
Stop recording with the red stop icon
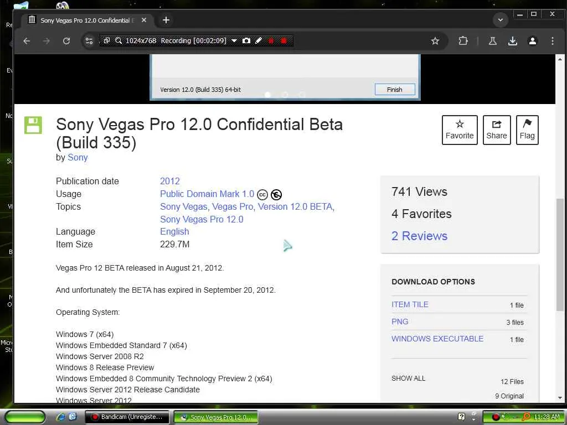[283, 40]
